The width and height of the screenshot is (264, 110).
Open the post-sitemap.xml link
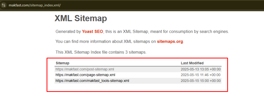(85, 69)
